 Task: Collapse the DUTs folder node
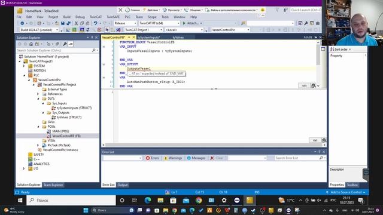click(x=38, y=99)
